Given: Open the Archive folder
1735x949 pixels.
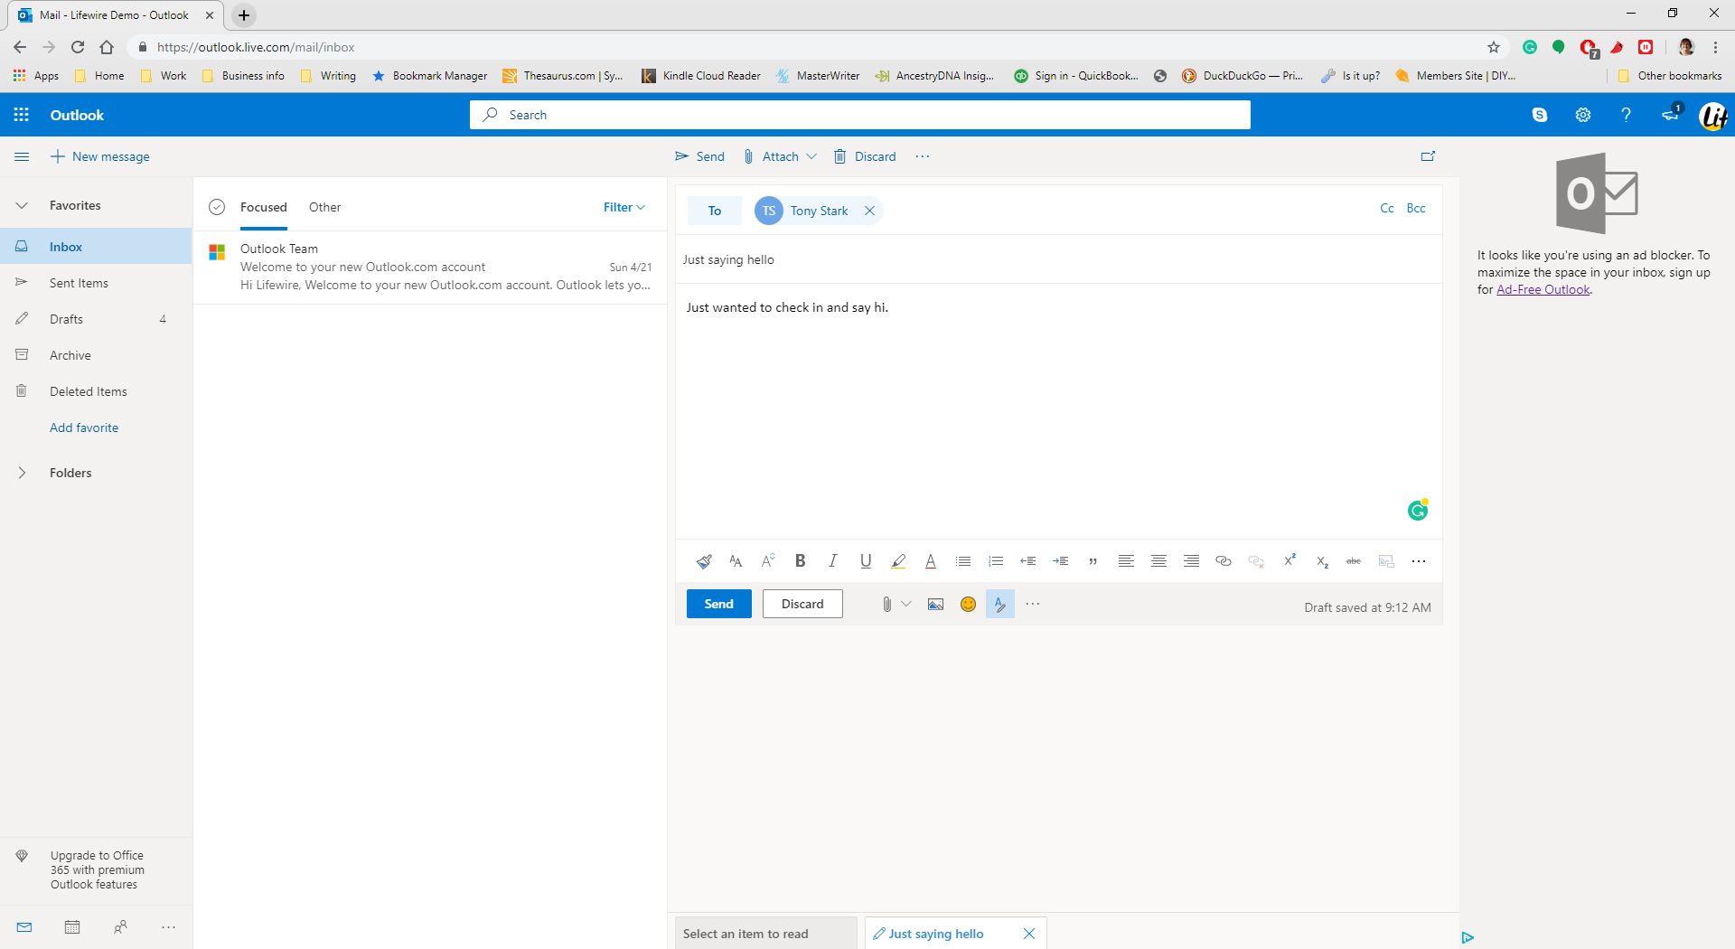Looking at the screenshot, I should click(96, 355).
